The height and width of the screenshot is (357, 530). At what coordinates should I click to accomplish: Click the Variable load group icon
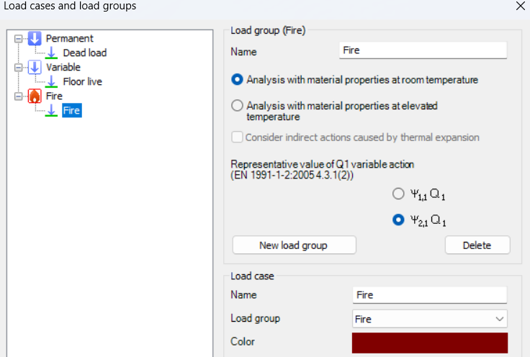point(35,67)
